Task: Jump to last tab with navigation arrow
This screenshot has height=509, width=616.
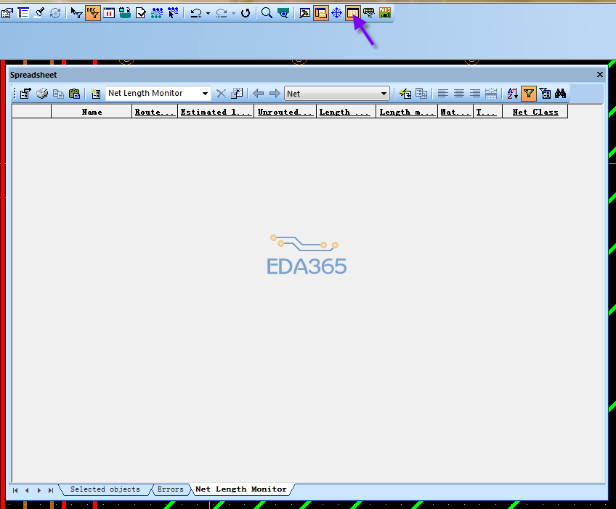Action: click(51, 490)
